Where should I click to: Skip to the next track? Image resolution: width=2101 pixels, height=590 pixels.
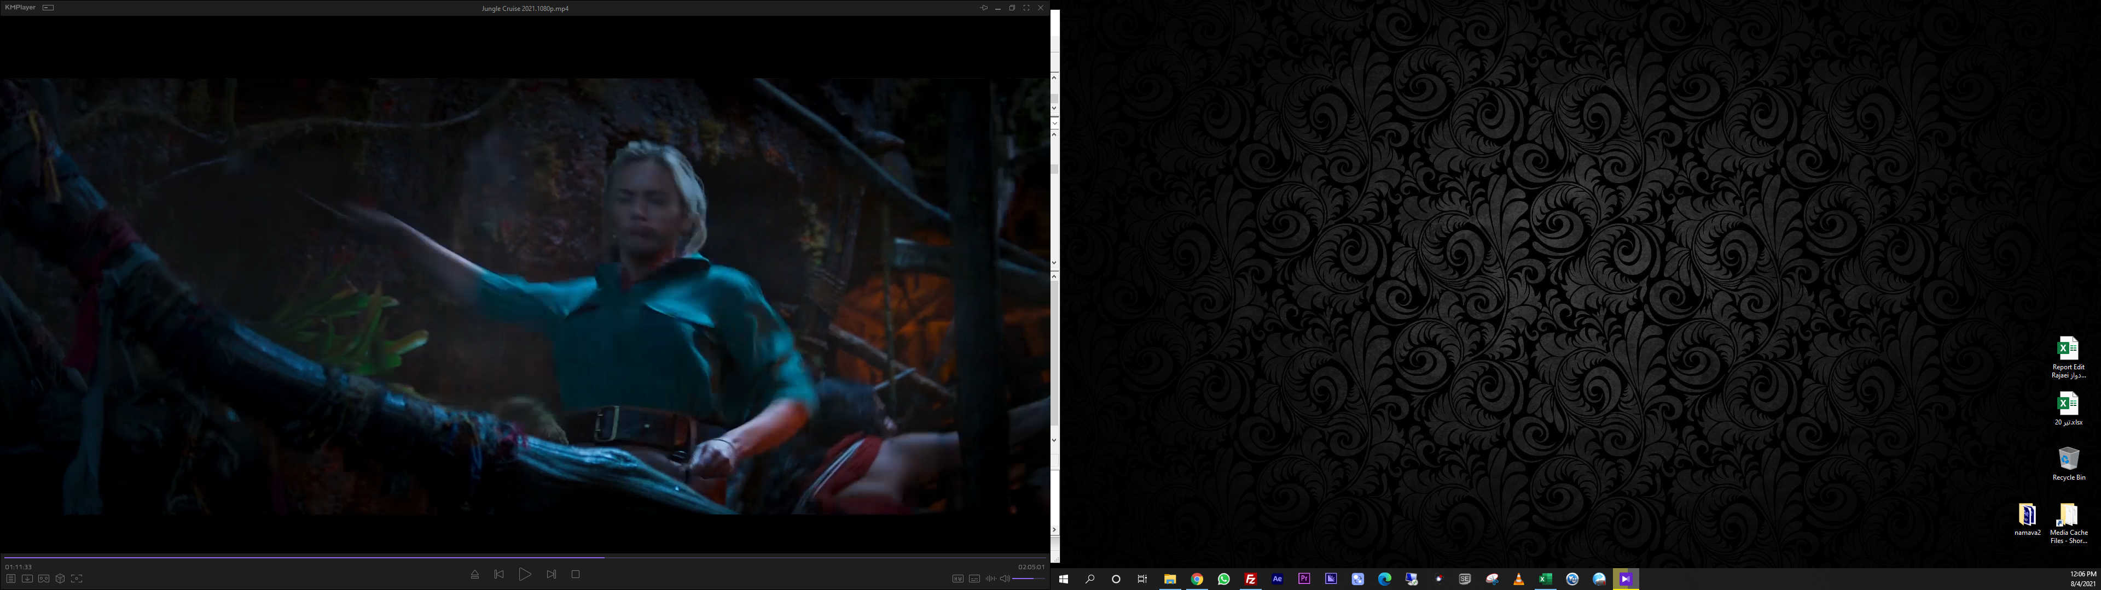(x=552, y=575)
